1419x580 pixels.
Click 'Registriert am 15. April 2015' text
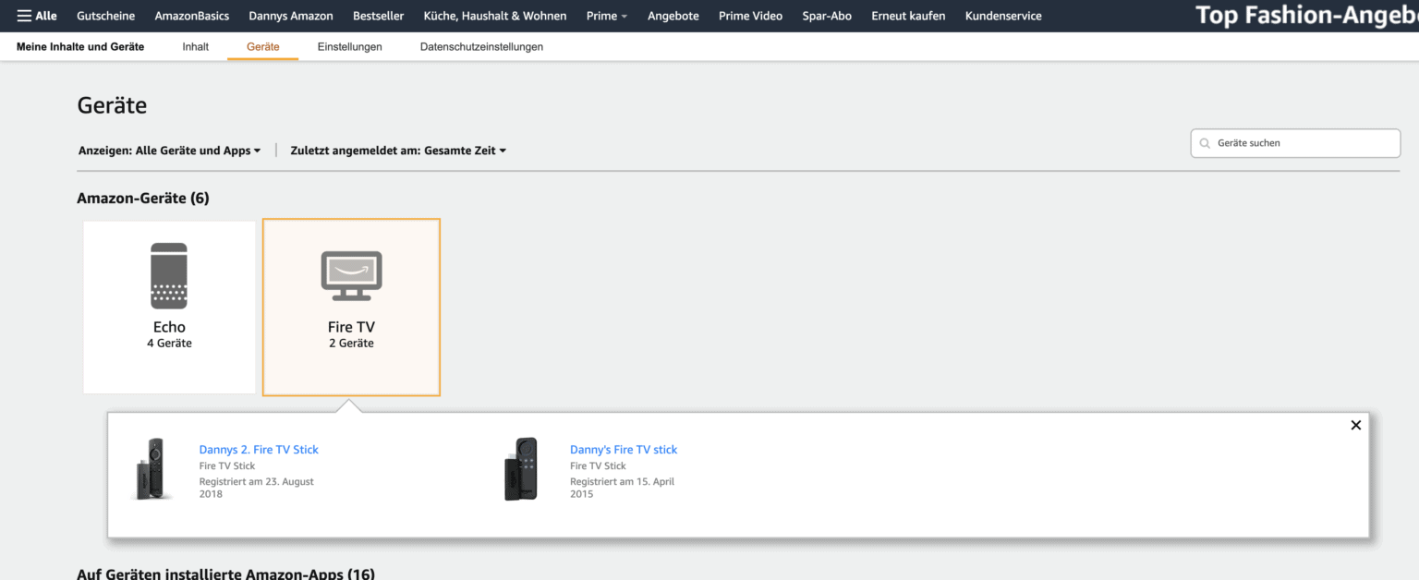(x=622, y=488)
